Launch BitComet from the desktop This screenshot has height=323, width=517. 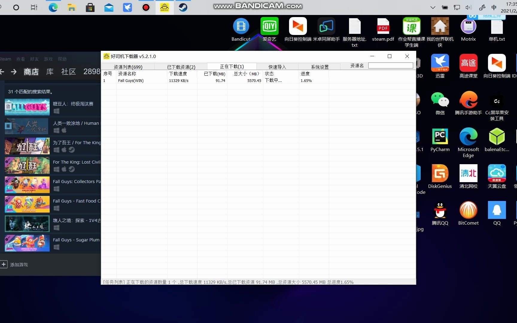(x=468, y=213)
